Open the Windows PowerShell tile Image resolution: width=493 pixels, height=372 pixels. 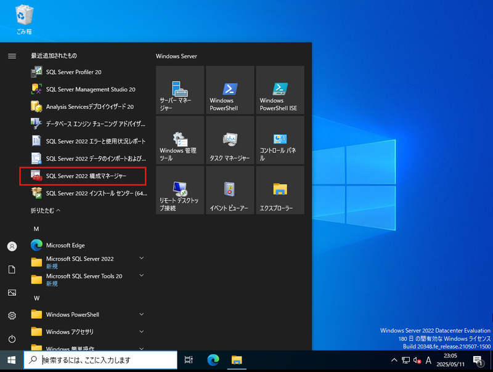point(230,90)
